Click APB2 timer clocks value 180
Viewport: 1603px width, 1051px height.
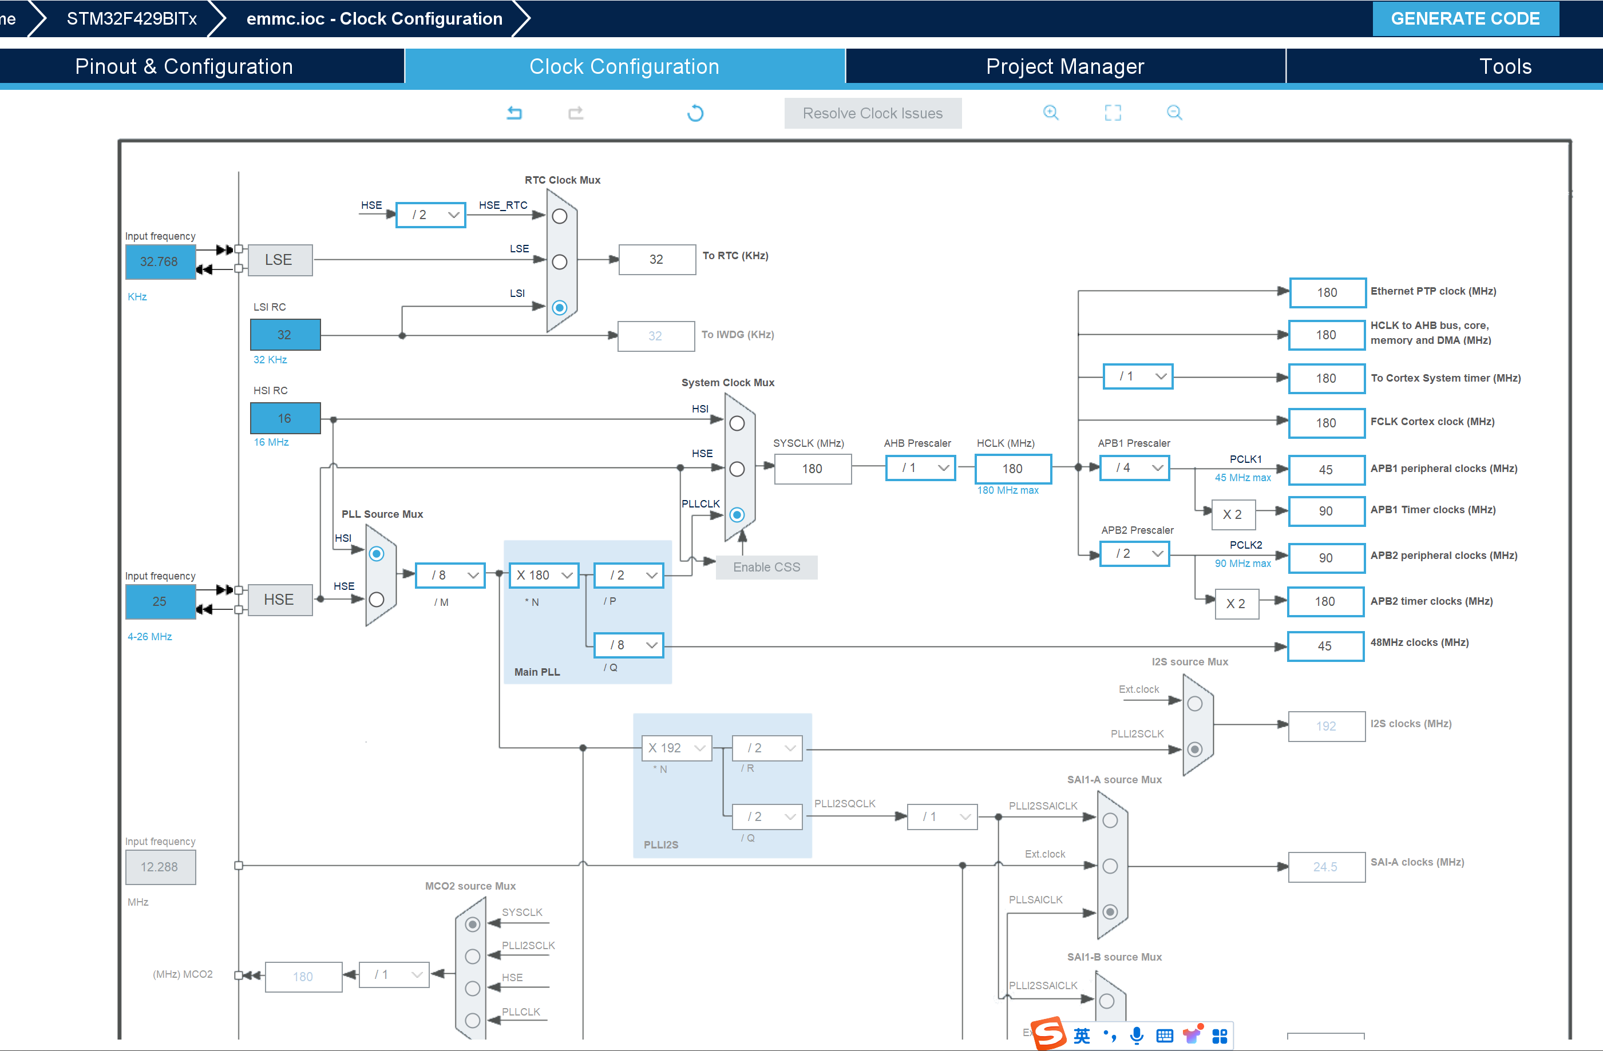1326,602
